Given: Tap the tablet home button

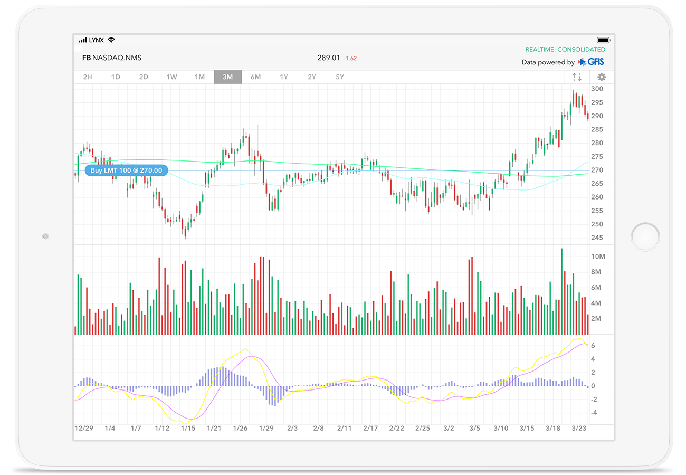Looking at the screenshot, I should coord(645,236).
